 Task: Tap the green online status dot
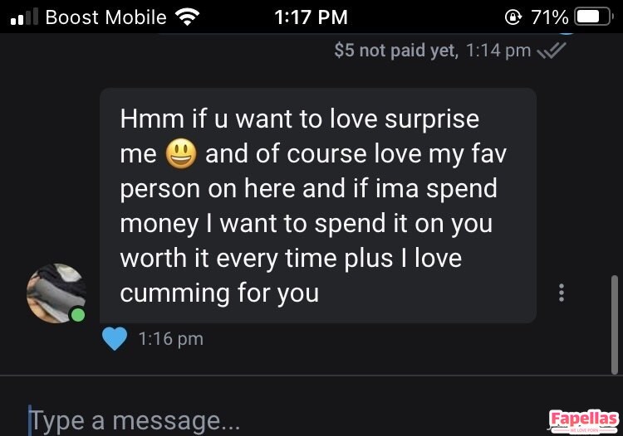tap(77, 315)
